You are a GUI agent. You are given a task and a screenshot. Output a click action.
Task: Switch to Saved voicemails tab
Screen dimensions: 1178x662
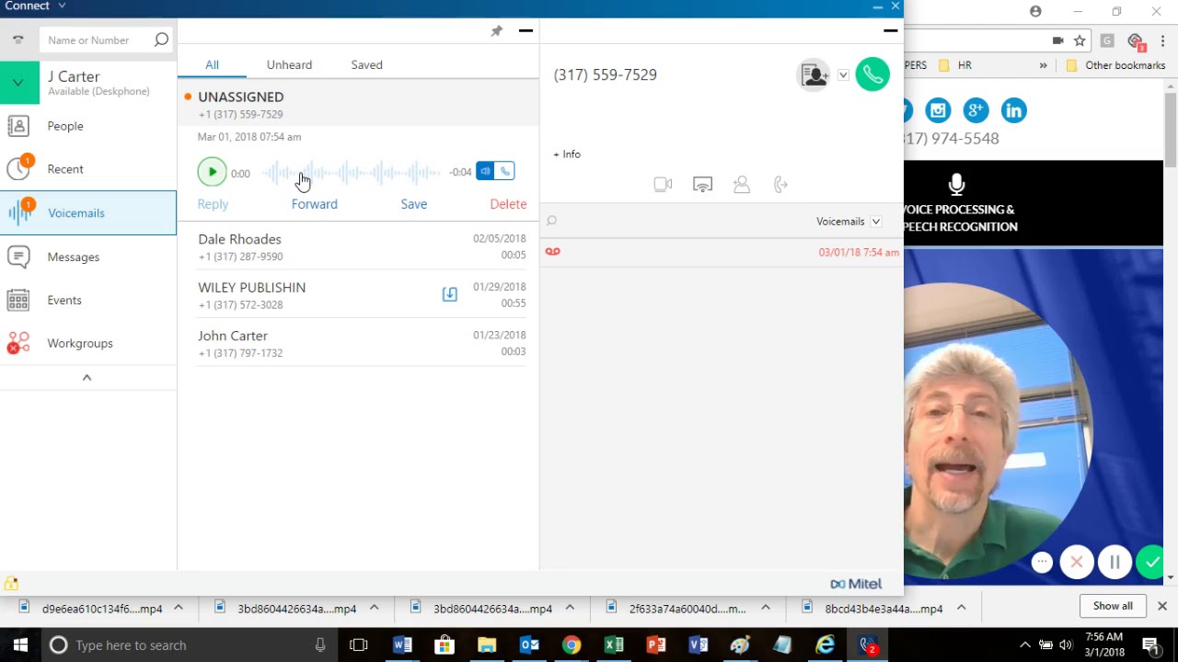click(366, 65)
